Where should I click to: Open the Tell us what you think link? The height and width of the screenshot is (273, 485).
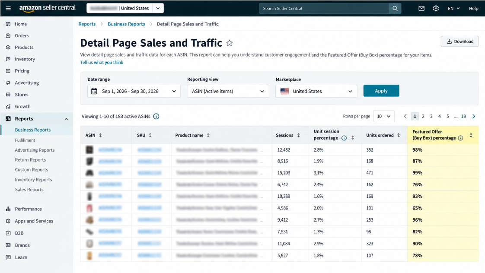pos(102,63)
